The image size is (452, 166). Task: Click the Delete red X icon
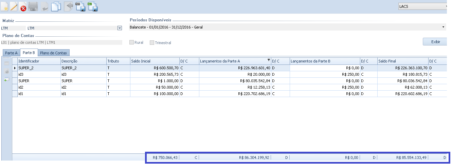[23, 7]
